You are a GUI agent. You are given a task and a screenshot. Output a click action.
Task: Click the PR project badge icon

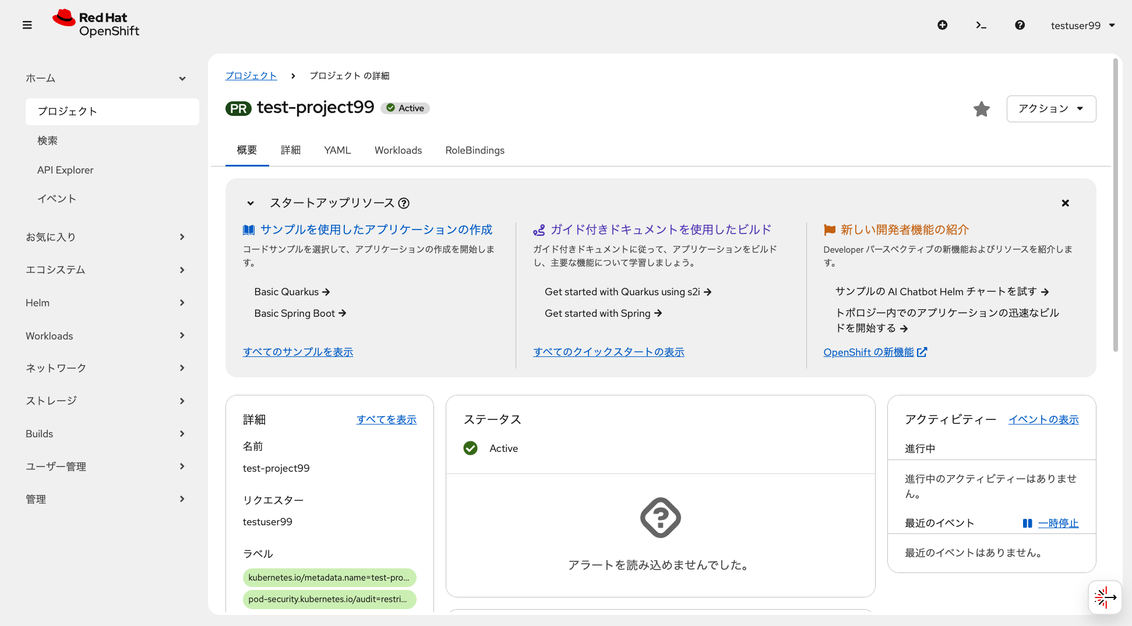238,108
